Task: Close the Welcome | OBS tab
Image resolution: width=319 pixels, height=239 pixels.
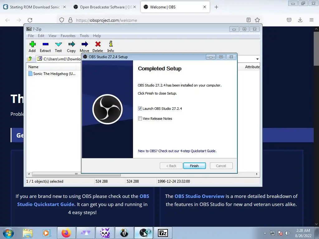Action: (205, 7)
